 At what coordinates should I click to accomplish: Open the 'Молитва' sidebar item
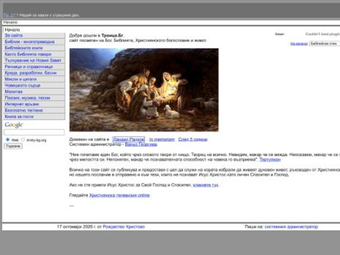click(34, 91)
